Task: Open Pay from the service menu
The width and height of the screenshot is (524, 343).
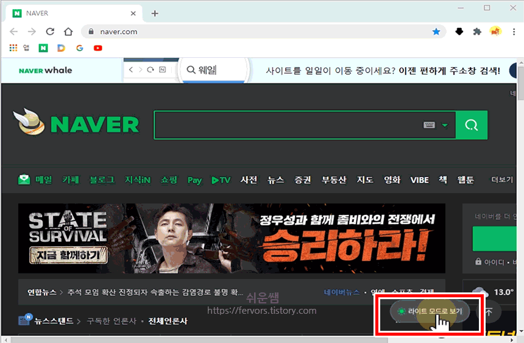Action: pyautogui.click(x=194, y=180)
